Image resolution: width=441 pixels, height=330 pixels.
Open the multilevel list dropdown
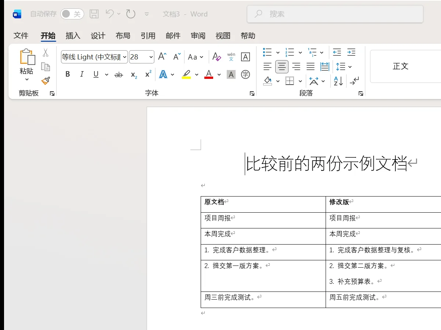pyautogui.click(x=322, y=52)
